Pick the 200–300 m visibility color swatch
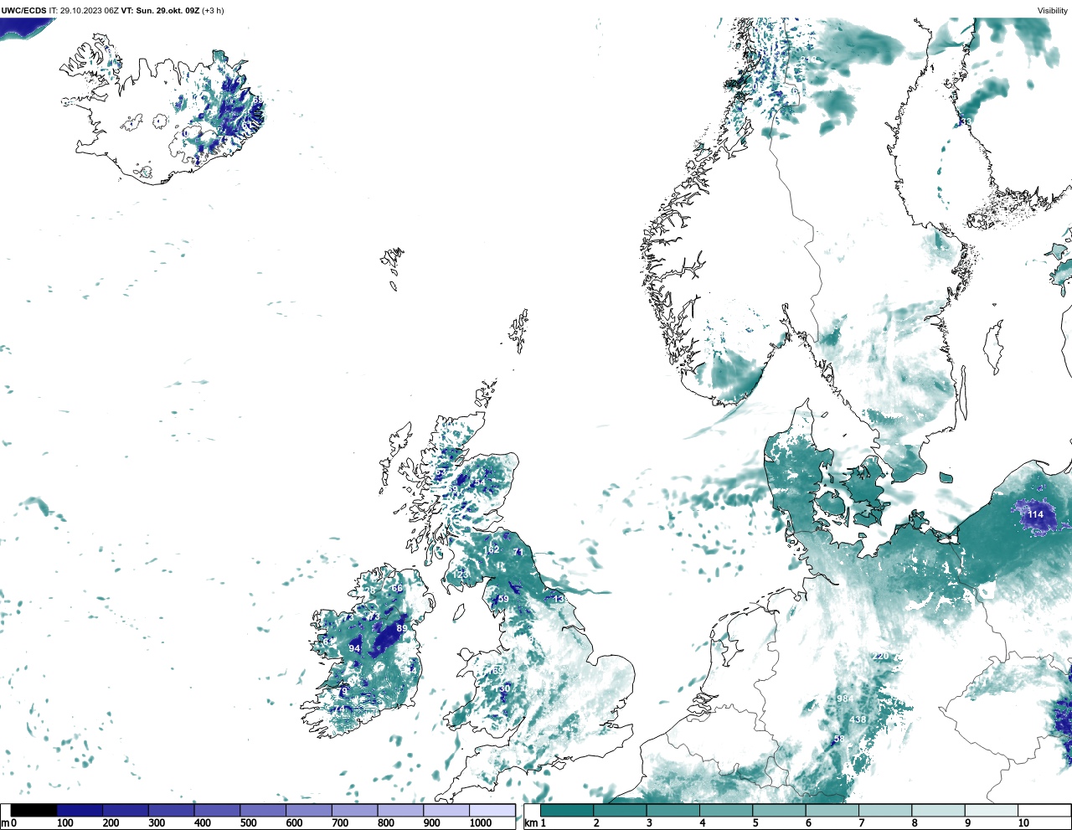1072x830 pixels. click(126, 811)
